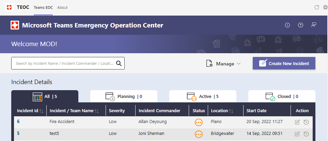Click the Manage settings document icon
Image resolution: width=328 pixels, height=141 pixels.
[209, 63]
